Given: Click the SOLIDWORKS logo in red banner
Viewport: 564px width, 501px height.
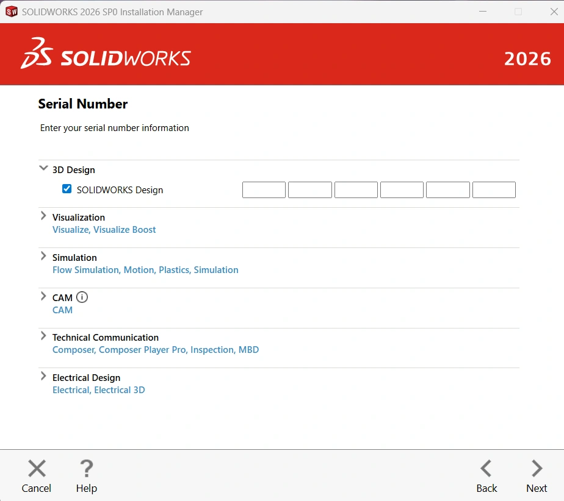Looking at the screenshot, I should 106,54.
